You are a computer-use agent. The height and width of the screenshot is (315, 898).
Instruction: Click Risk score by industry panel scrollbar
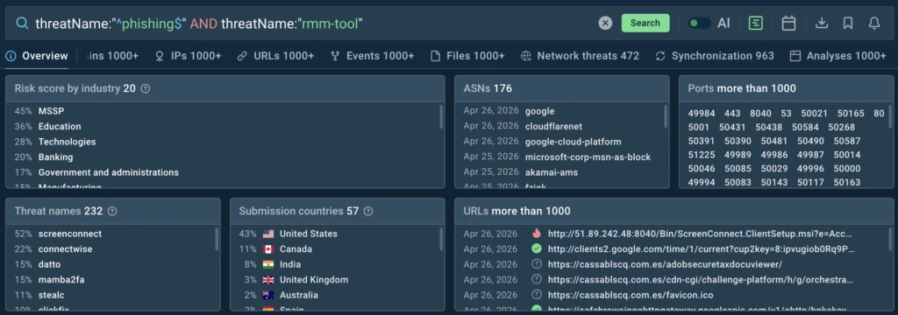click(x=441, y=116)
